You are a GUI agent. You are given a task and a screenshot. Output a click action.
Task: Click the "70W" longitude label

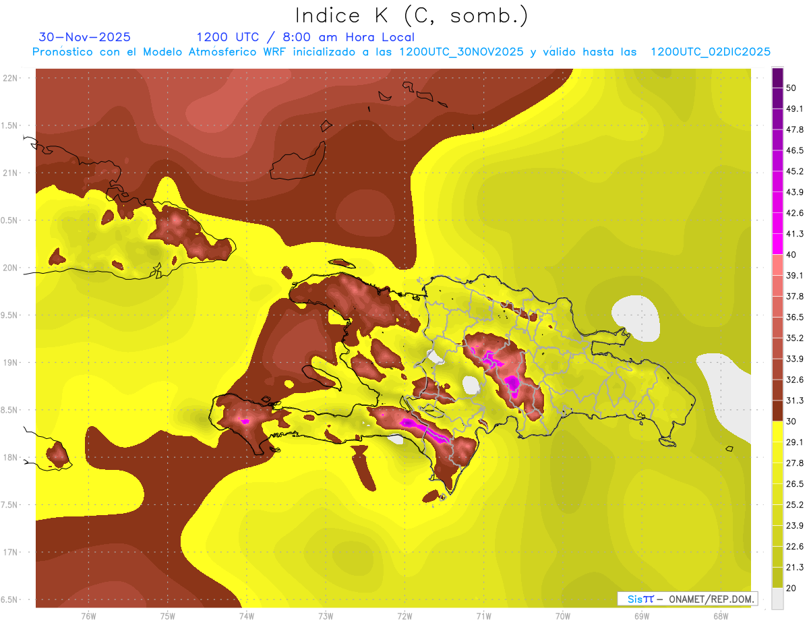(563, 616)
